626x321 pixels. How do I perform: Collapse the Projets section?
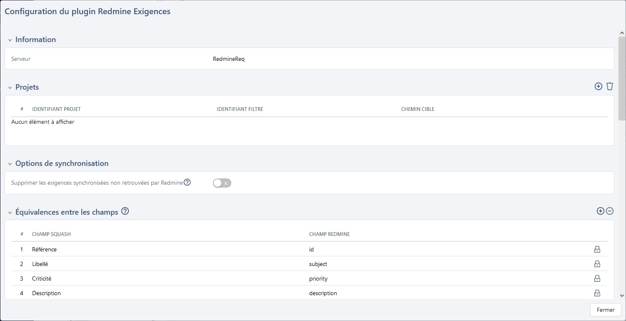[x=10, y=87]
